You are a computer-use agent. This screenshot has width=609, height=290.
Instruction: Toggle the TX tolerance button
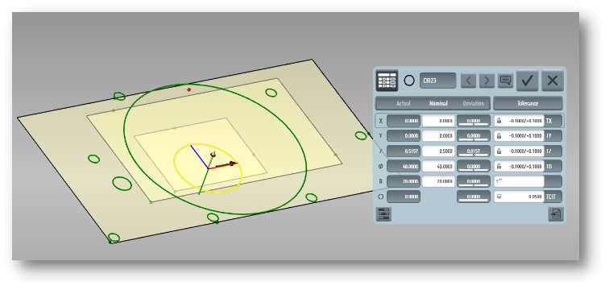(x=553, y=121)
